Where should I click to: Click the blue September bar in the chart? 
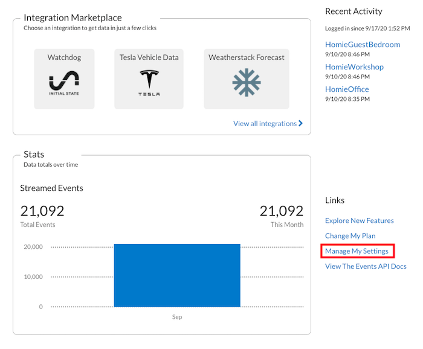pos(177,275)
